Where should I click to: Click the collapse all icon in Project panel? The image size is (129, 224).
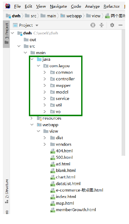[x=101, y=25]
